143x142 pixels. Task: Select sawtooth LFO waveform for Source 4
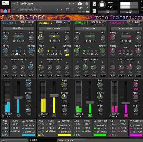(x=124, y=51)
